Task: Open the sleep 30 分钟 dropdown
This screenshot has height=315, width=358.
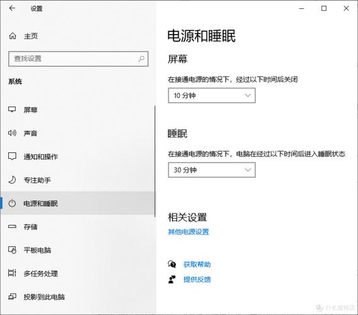Action: click(x=212, y=170)
